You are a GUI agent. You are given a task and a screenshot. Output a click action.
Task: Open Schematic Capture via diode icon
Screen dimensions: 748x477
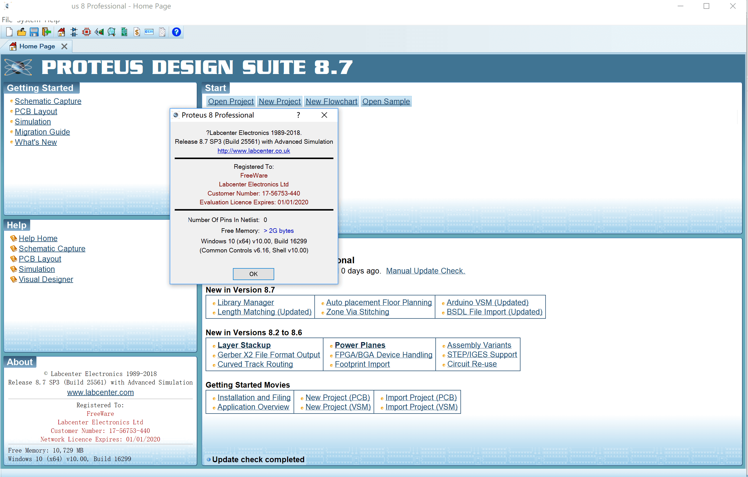click(74, 32)
